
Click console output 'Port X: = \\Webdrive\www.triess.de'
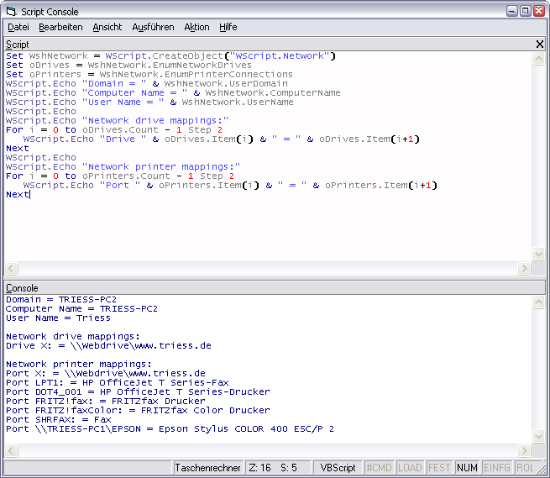(x=106, y=374)
